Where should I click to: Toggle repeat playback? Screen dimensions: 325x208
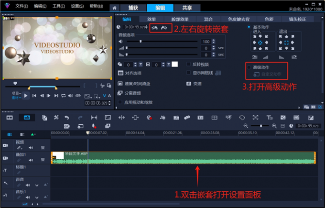64,96
